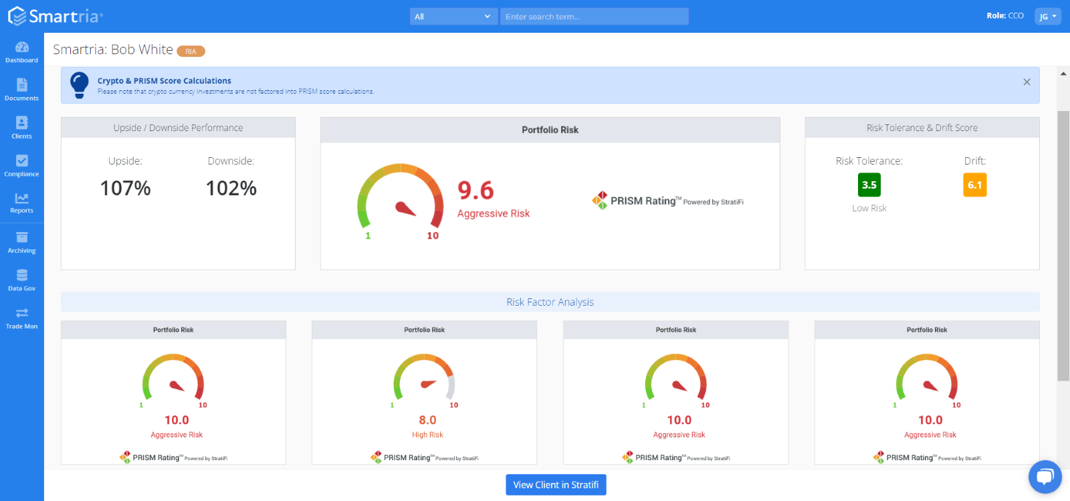
Task: Open the Documents sidebar icon
Action: tap(21, 90)
